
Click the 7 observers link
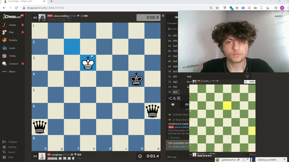(x=173, y=138)
